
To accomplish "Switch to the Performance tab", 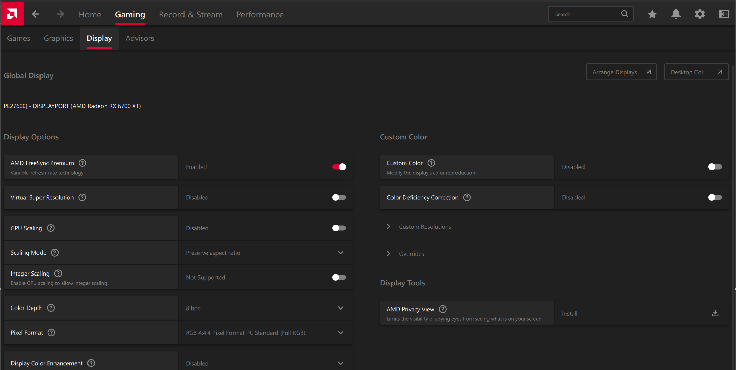I will point(260,14).
